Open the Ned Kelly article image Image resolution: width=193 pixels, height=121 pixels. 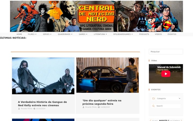pos(43,76)
